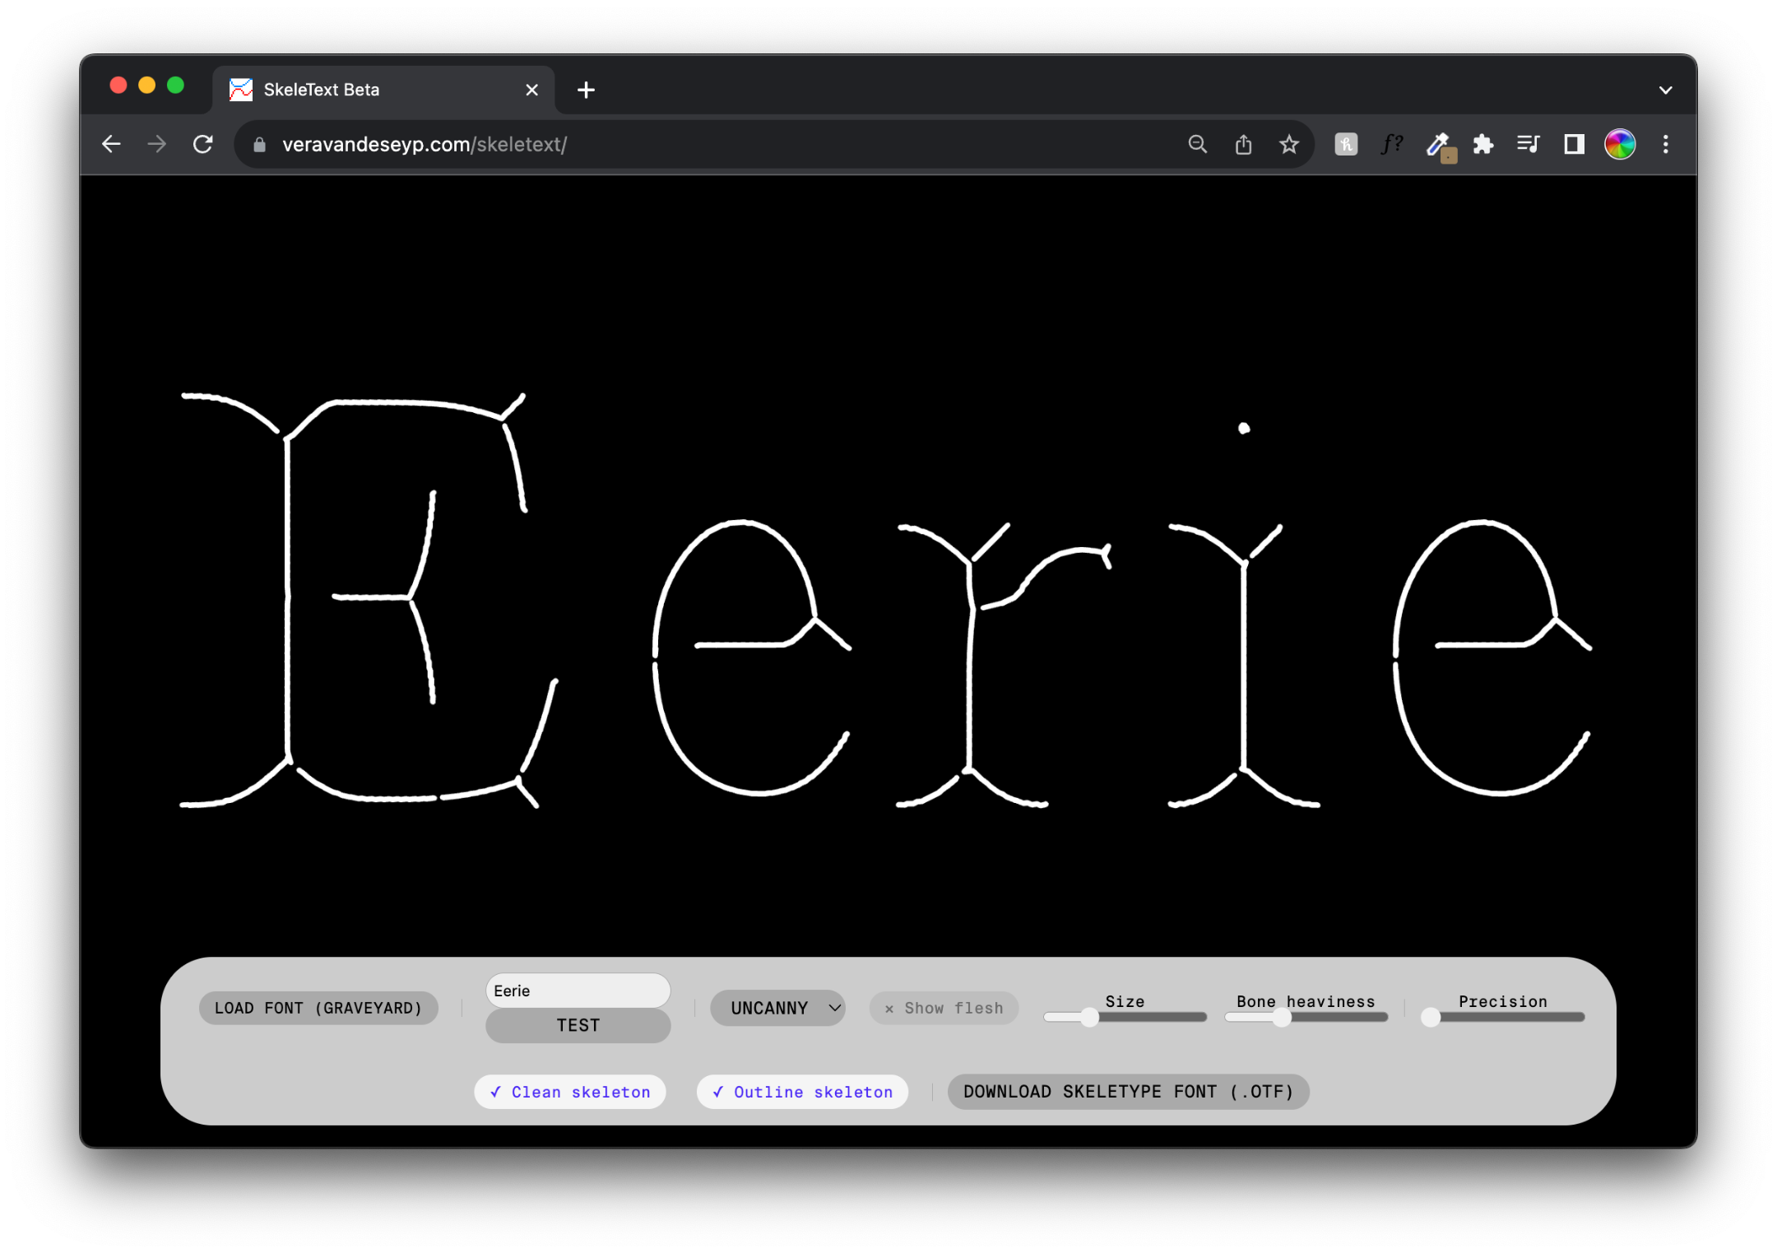Click the LOAD FONT (GRAVEYARD) button
The image size is (1777, 1253).
click(318, 1008)
